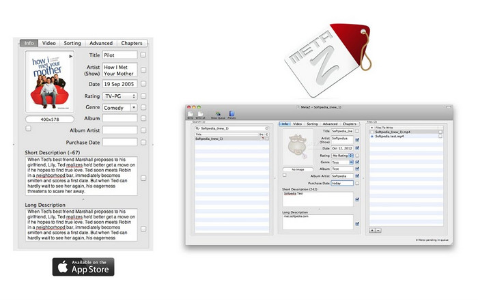Viewport: 478px width, 301px height.
Task: Click the magnifier icon in the search field
Action: pos(198,128)
